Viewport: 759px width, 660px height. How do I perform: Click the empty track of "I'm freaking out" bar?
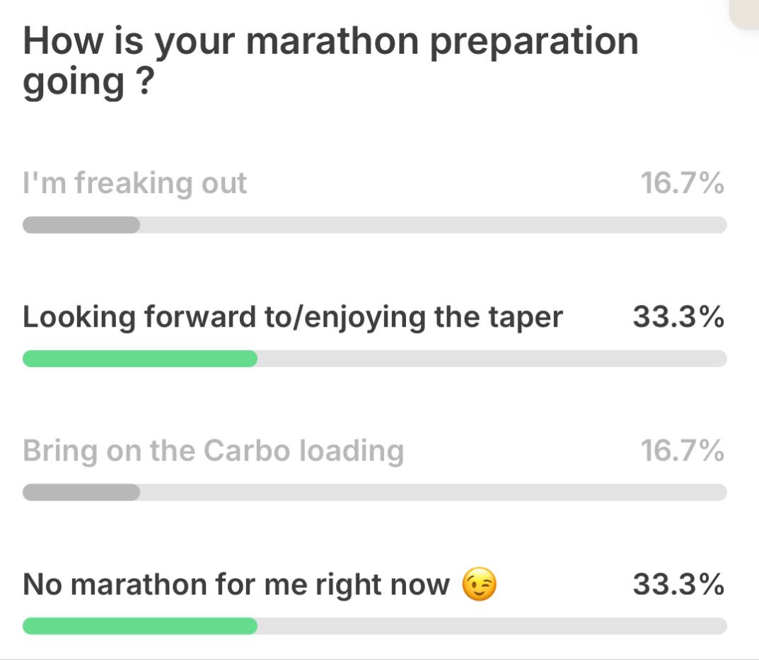433,225
